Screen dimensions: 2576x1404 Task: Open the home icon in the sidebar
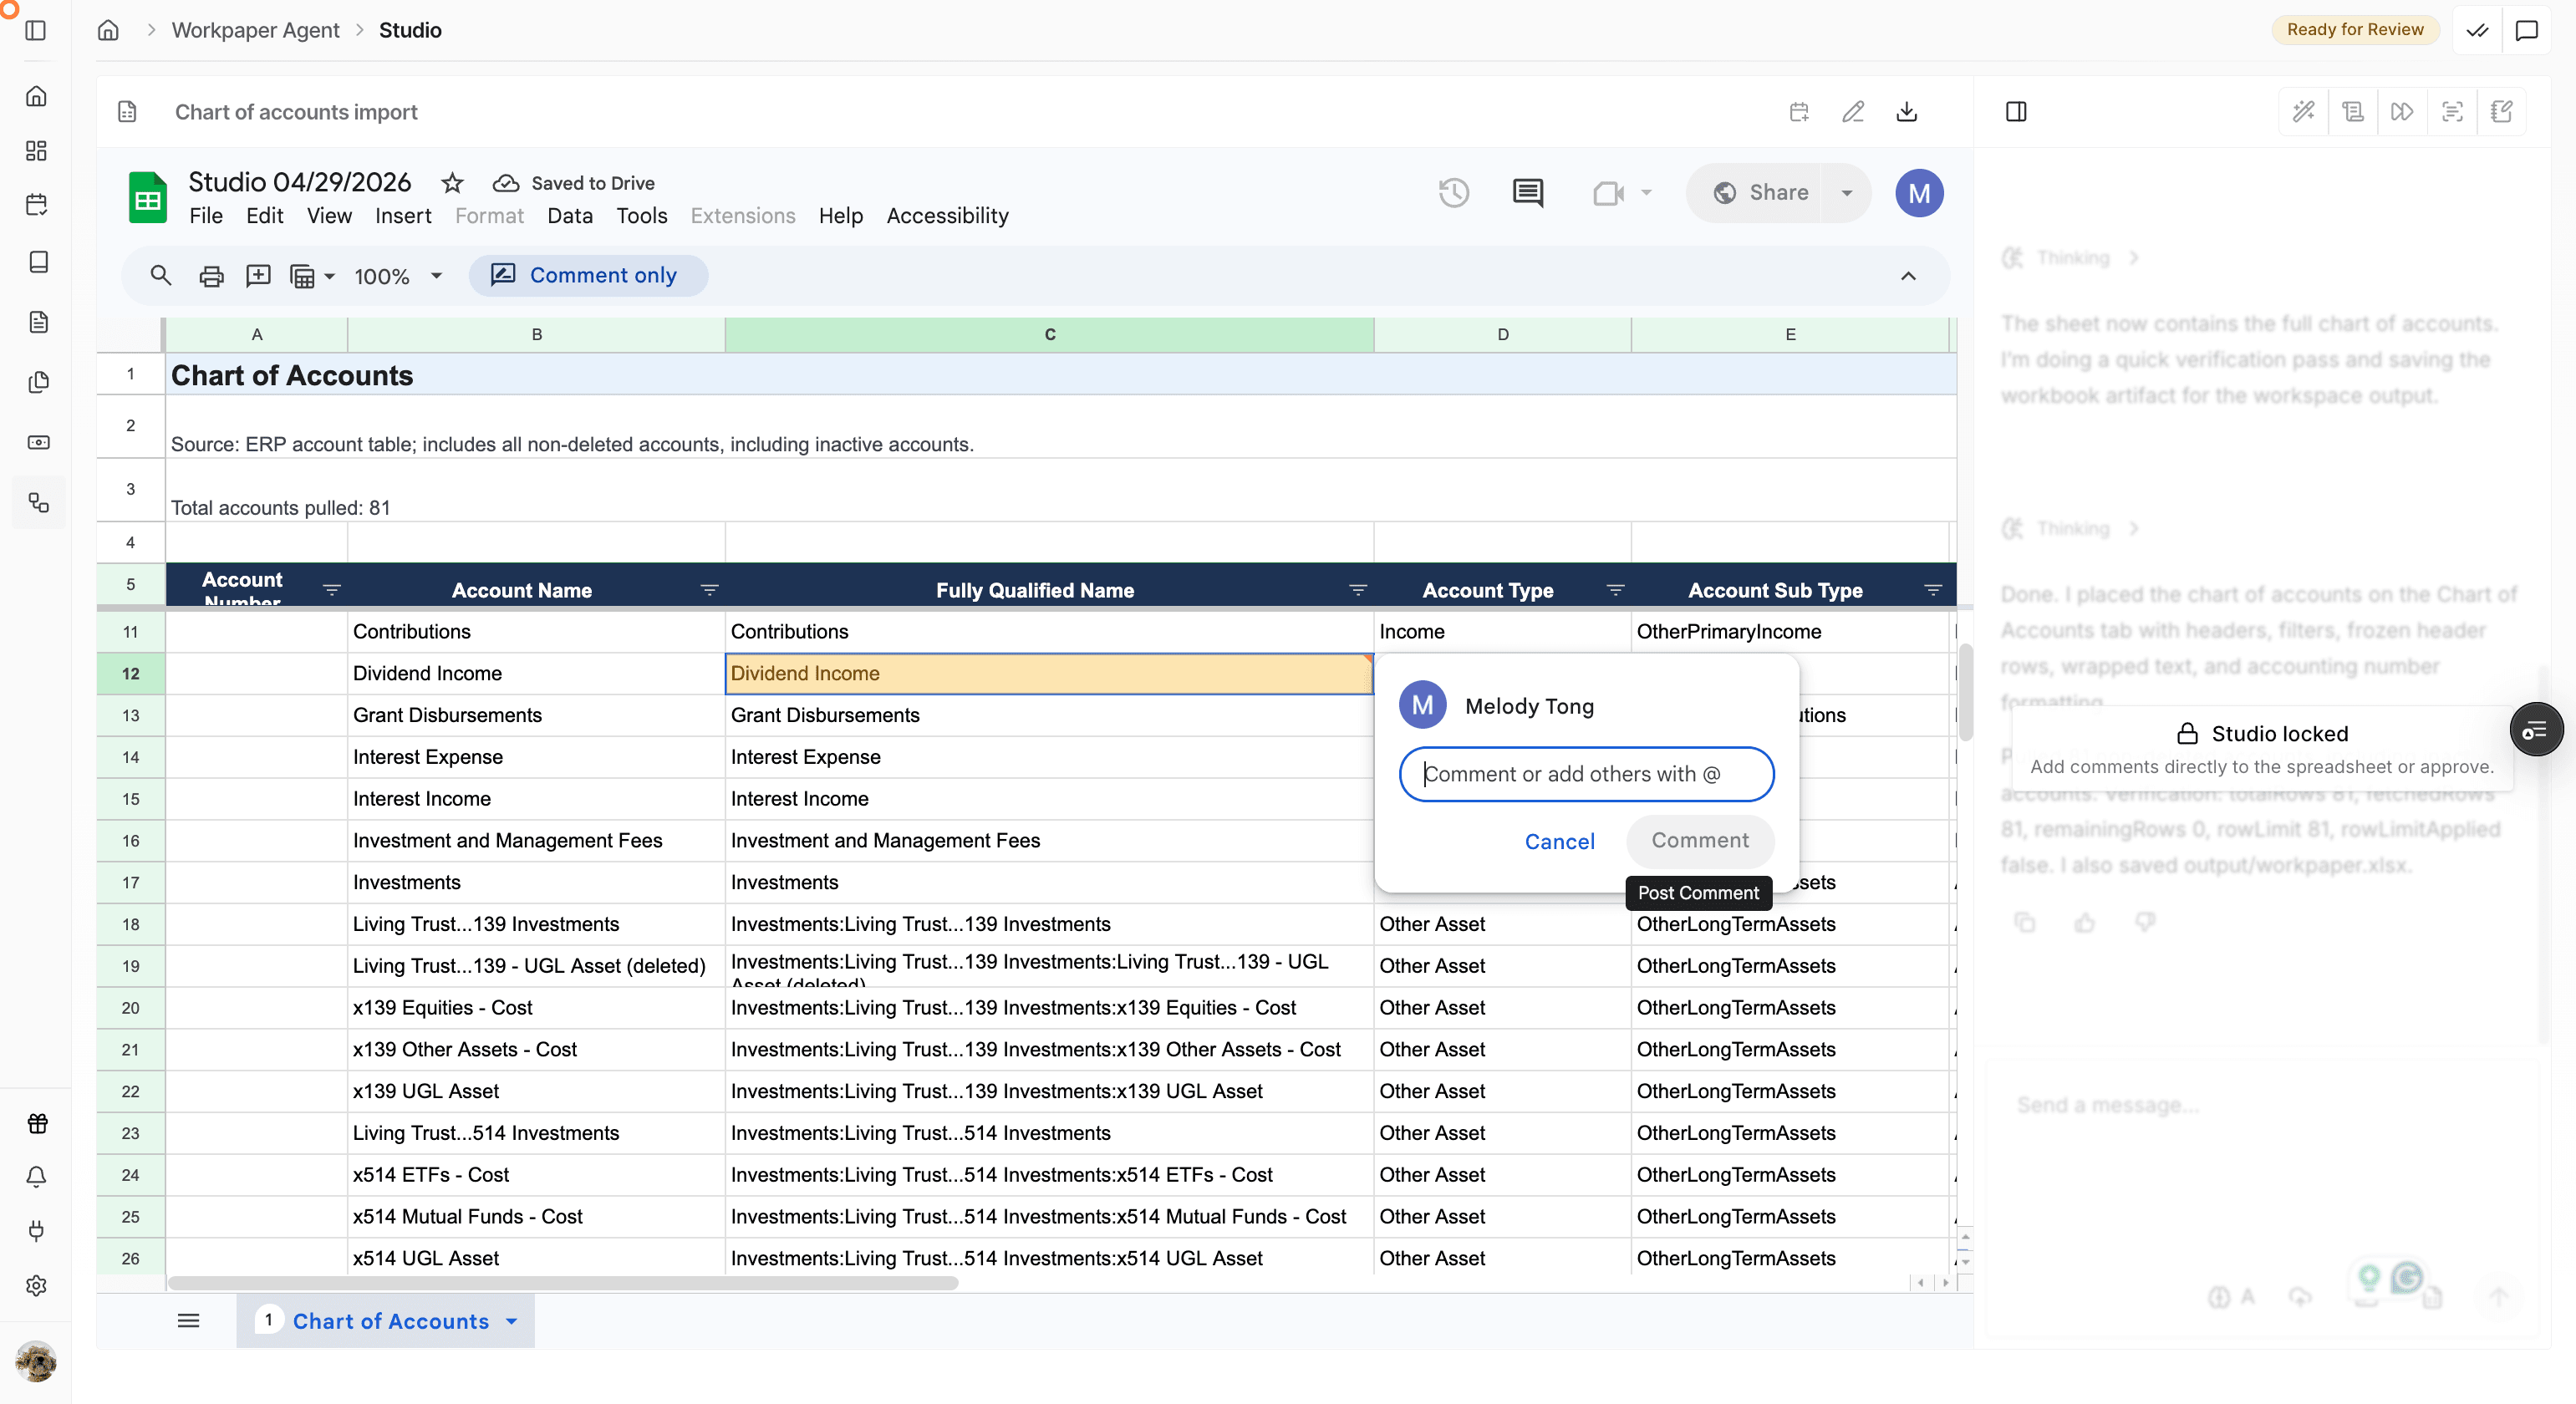point(37,96)
